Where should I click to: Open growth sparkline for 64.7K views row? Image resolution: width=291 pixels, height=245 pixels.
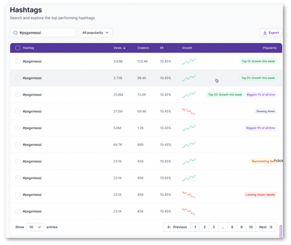(x=189, y=145)
